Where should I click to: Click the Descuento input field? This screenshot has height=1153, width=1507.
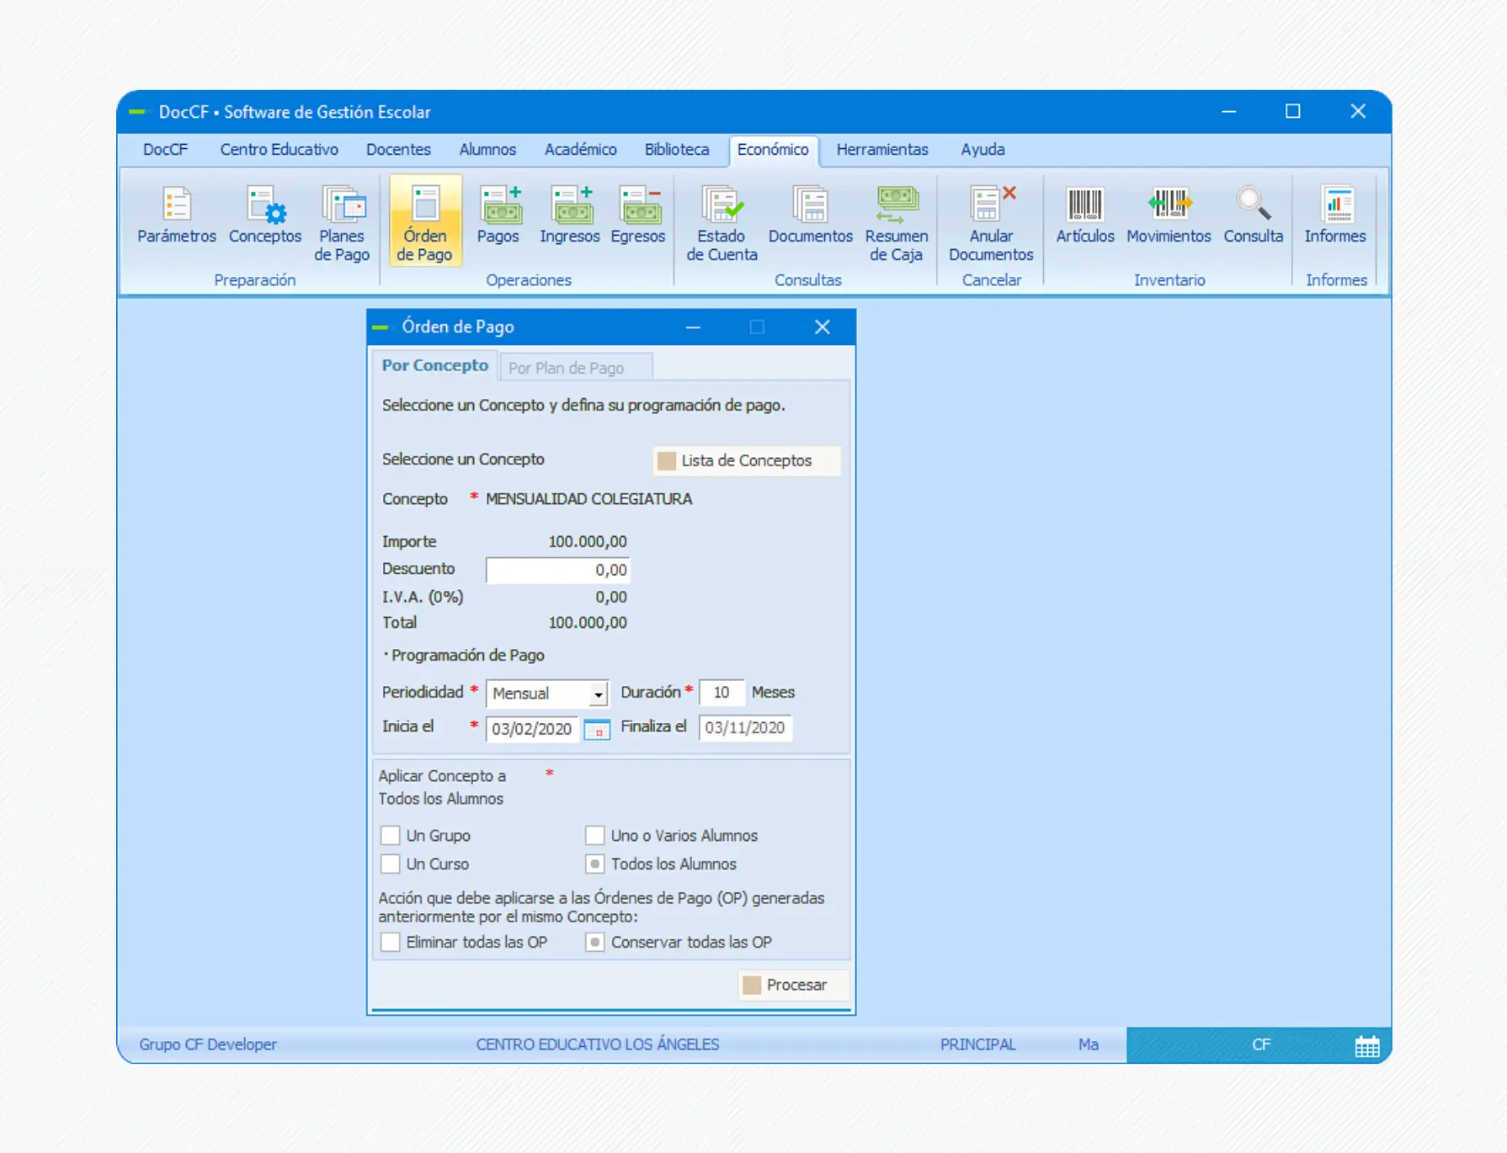click(557, 570)
